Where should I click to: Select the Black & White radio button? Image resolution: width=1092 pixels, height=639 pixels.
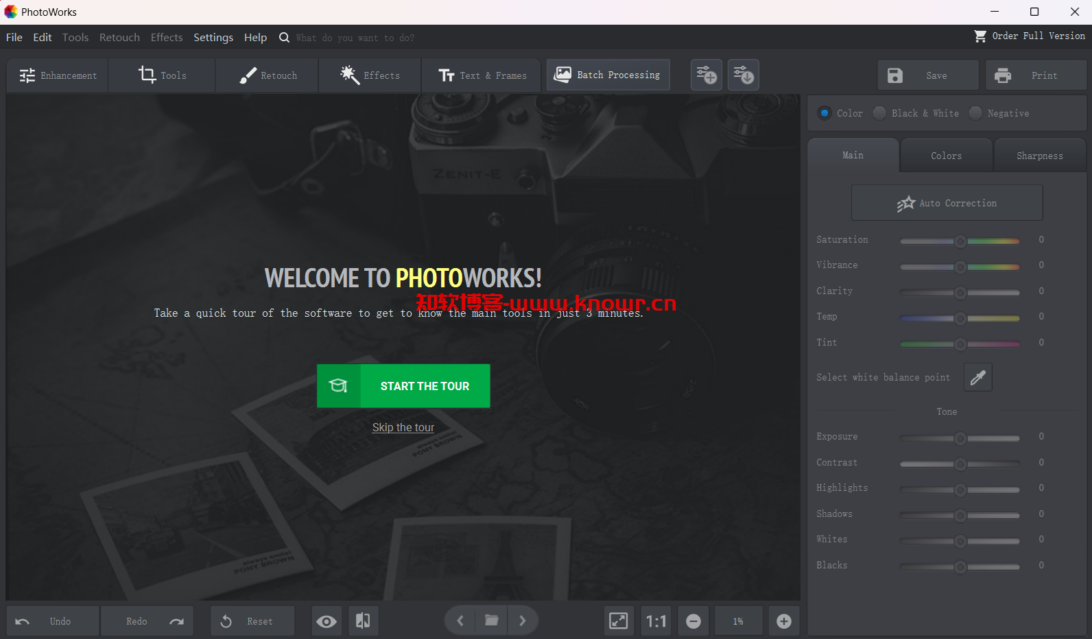click(879, 113)
